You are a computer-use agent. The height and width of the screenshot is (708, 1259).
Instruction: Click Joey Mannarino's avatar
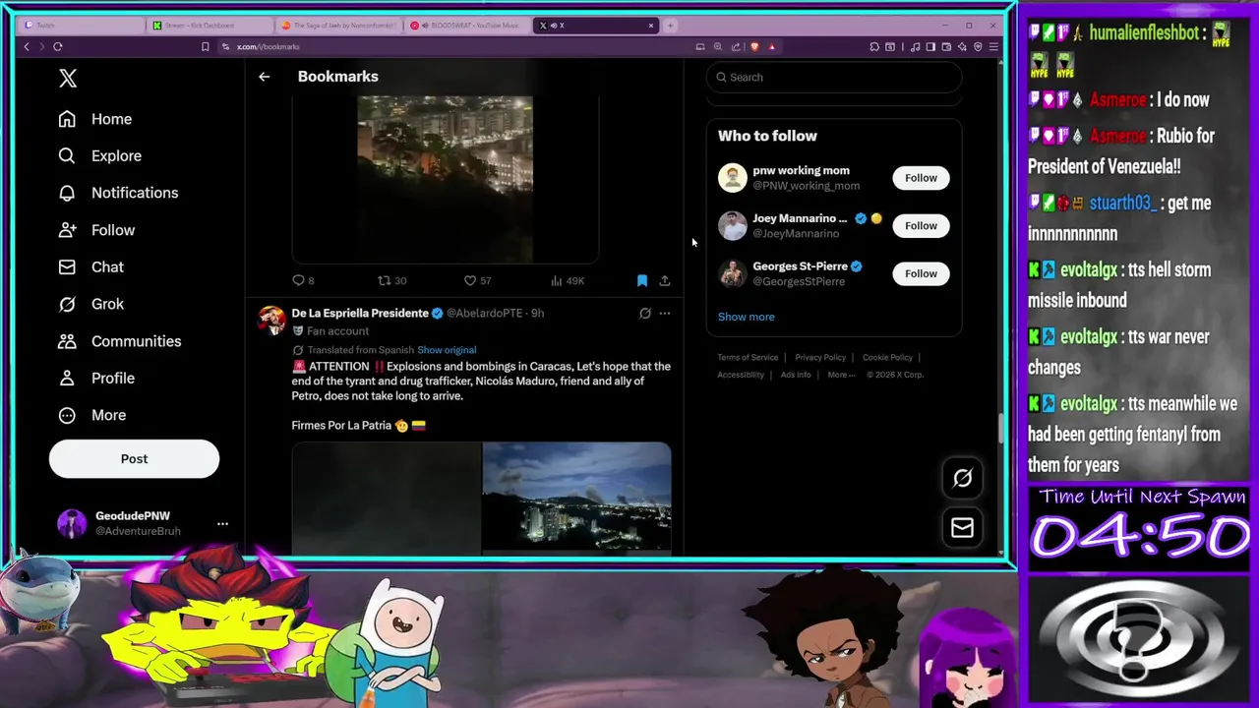pyautogui.click(x=733, y=226)
